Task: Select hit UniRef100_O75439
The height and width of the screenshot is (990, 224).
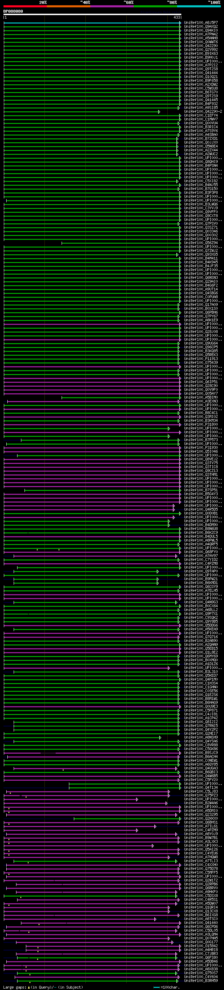Action: pyautogui.click(x=201, y=363)
